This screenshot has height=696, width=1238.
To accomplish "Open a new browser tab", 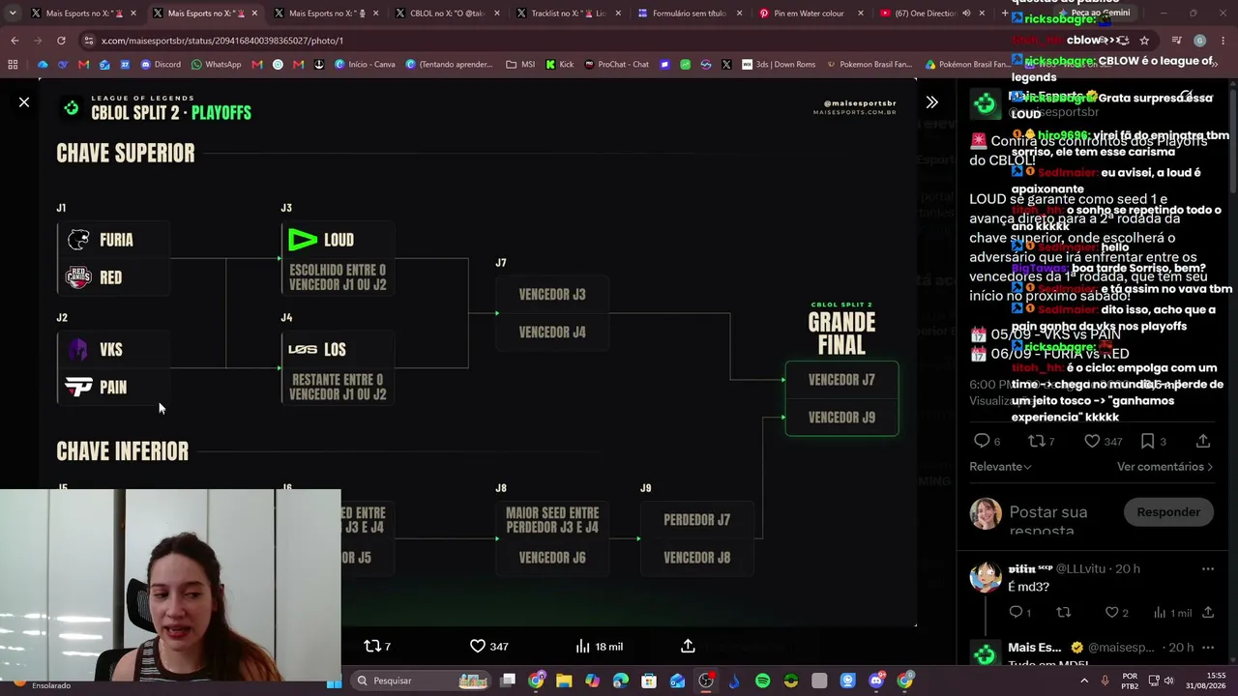I will 1005,14.
